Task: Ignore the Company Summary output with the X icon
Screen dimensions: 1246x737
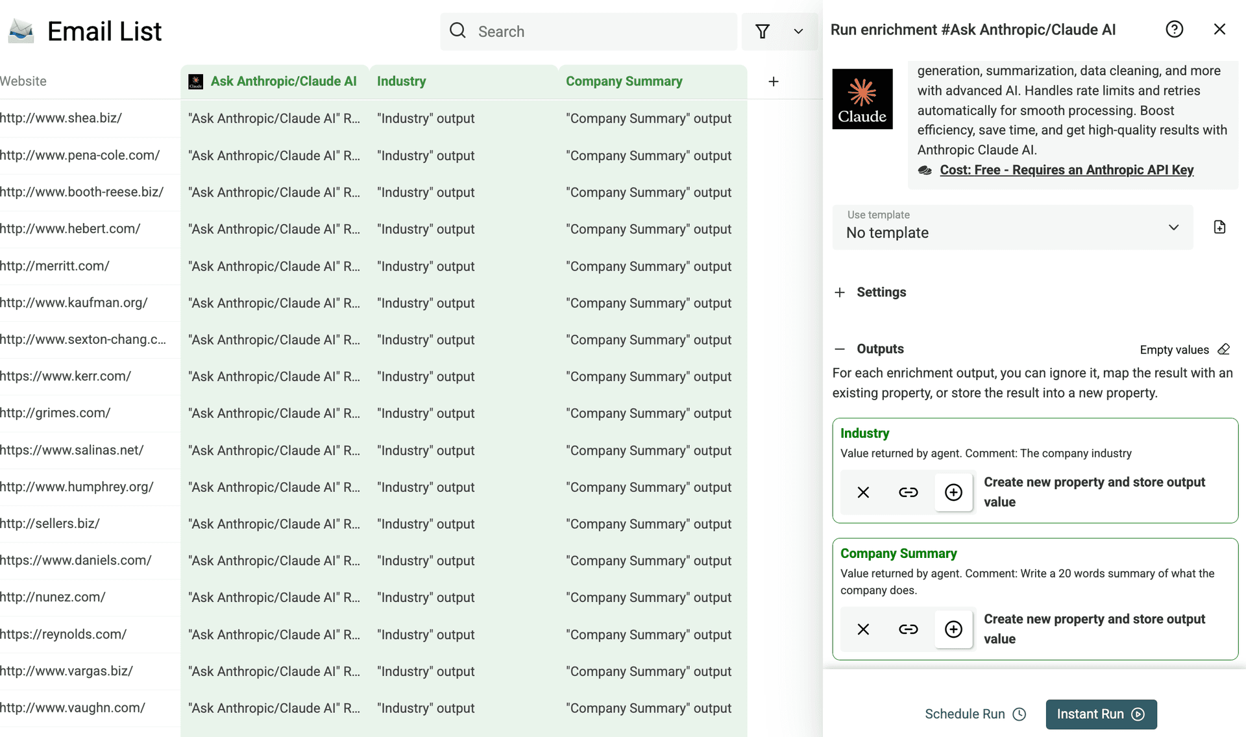Action: click(862, 629)
